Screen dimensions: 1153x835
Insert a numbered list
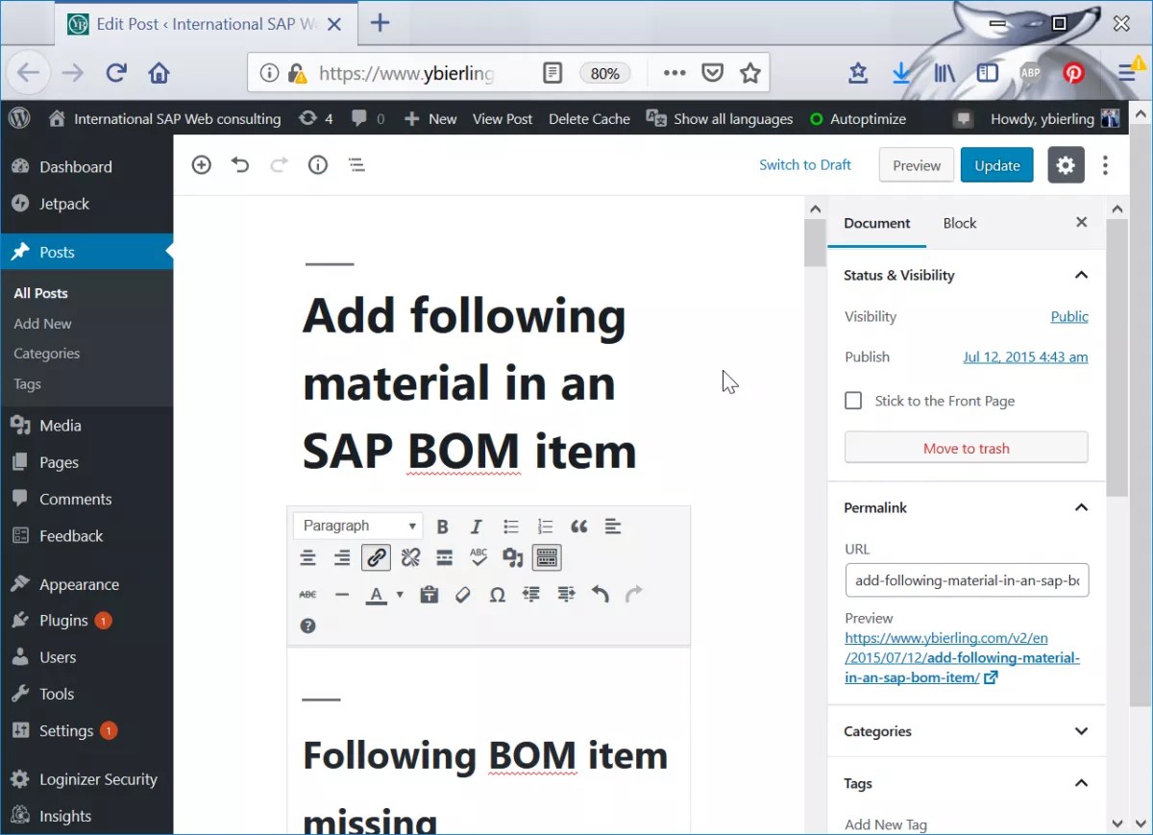(x=545, y=527)
